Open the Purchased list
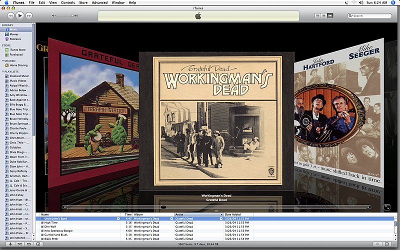 tap(16, 54)
